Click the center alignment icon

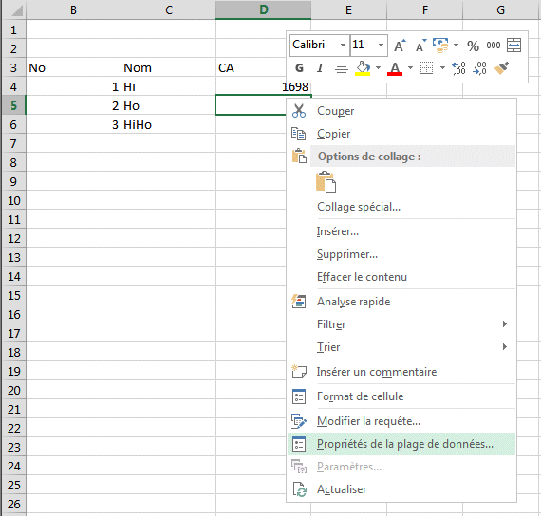(342, 68)
